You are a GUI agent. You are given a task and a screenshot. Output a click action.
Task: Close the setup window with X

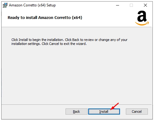click(145, 5)
